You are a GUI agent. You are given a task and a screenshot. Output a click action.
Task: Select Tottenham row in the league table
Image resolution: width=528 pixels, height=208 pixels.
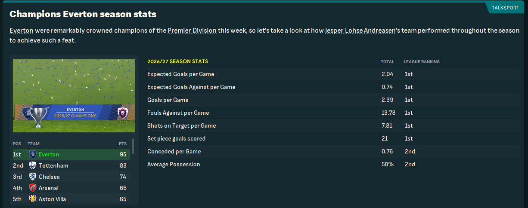[71, 165]
